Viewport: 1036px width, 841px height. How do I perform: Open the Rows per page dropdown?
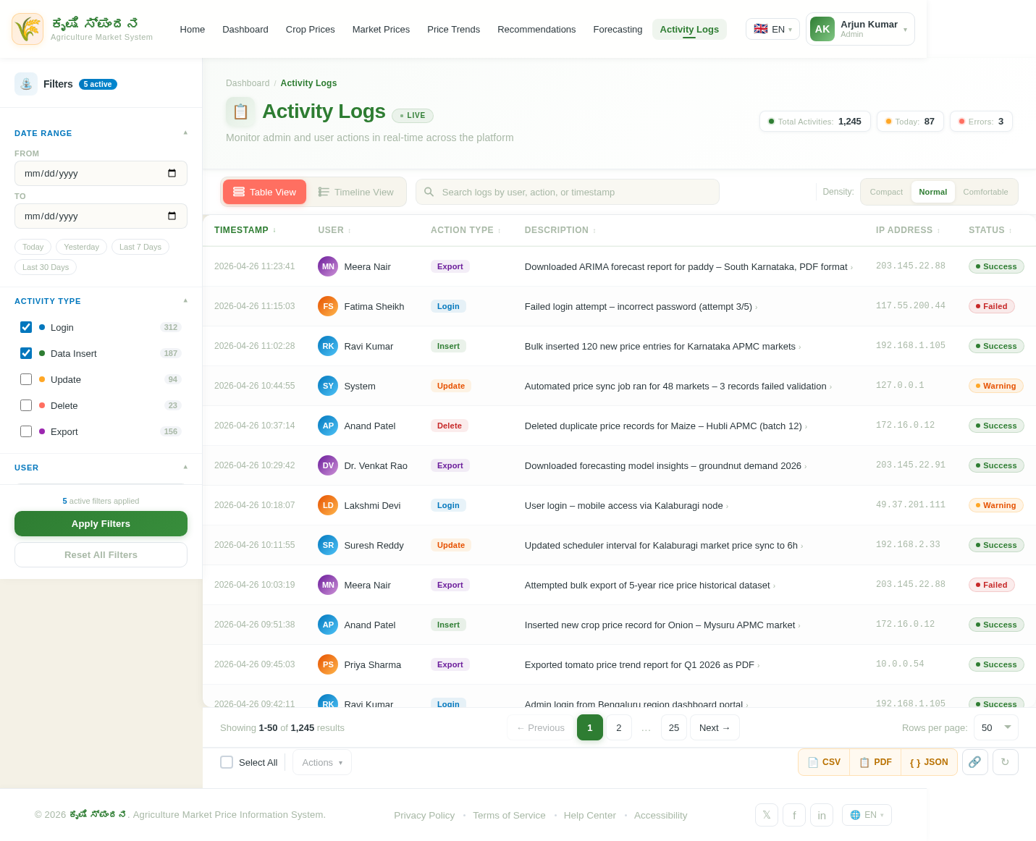tap(996, 727)
